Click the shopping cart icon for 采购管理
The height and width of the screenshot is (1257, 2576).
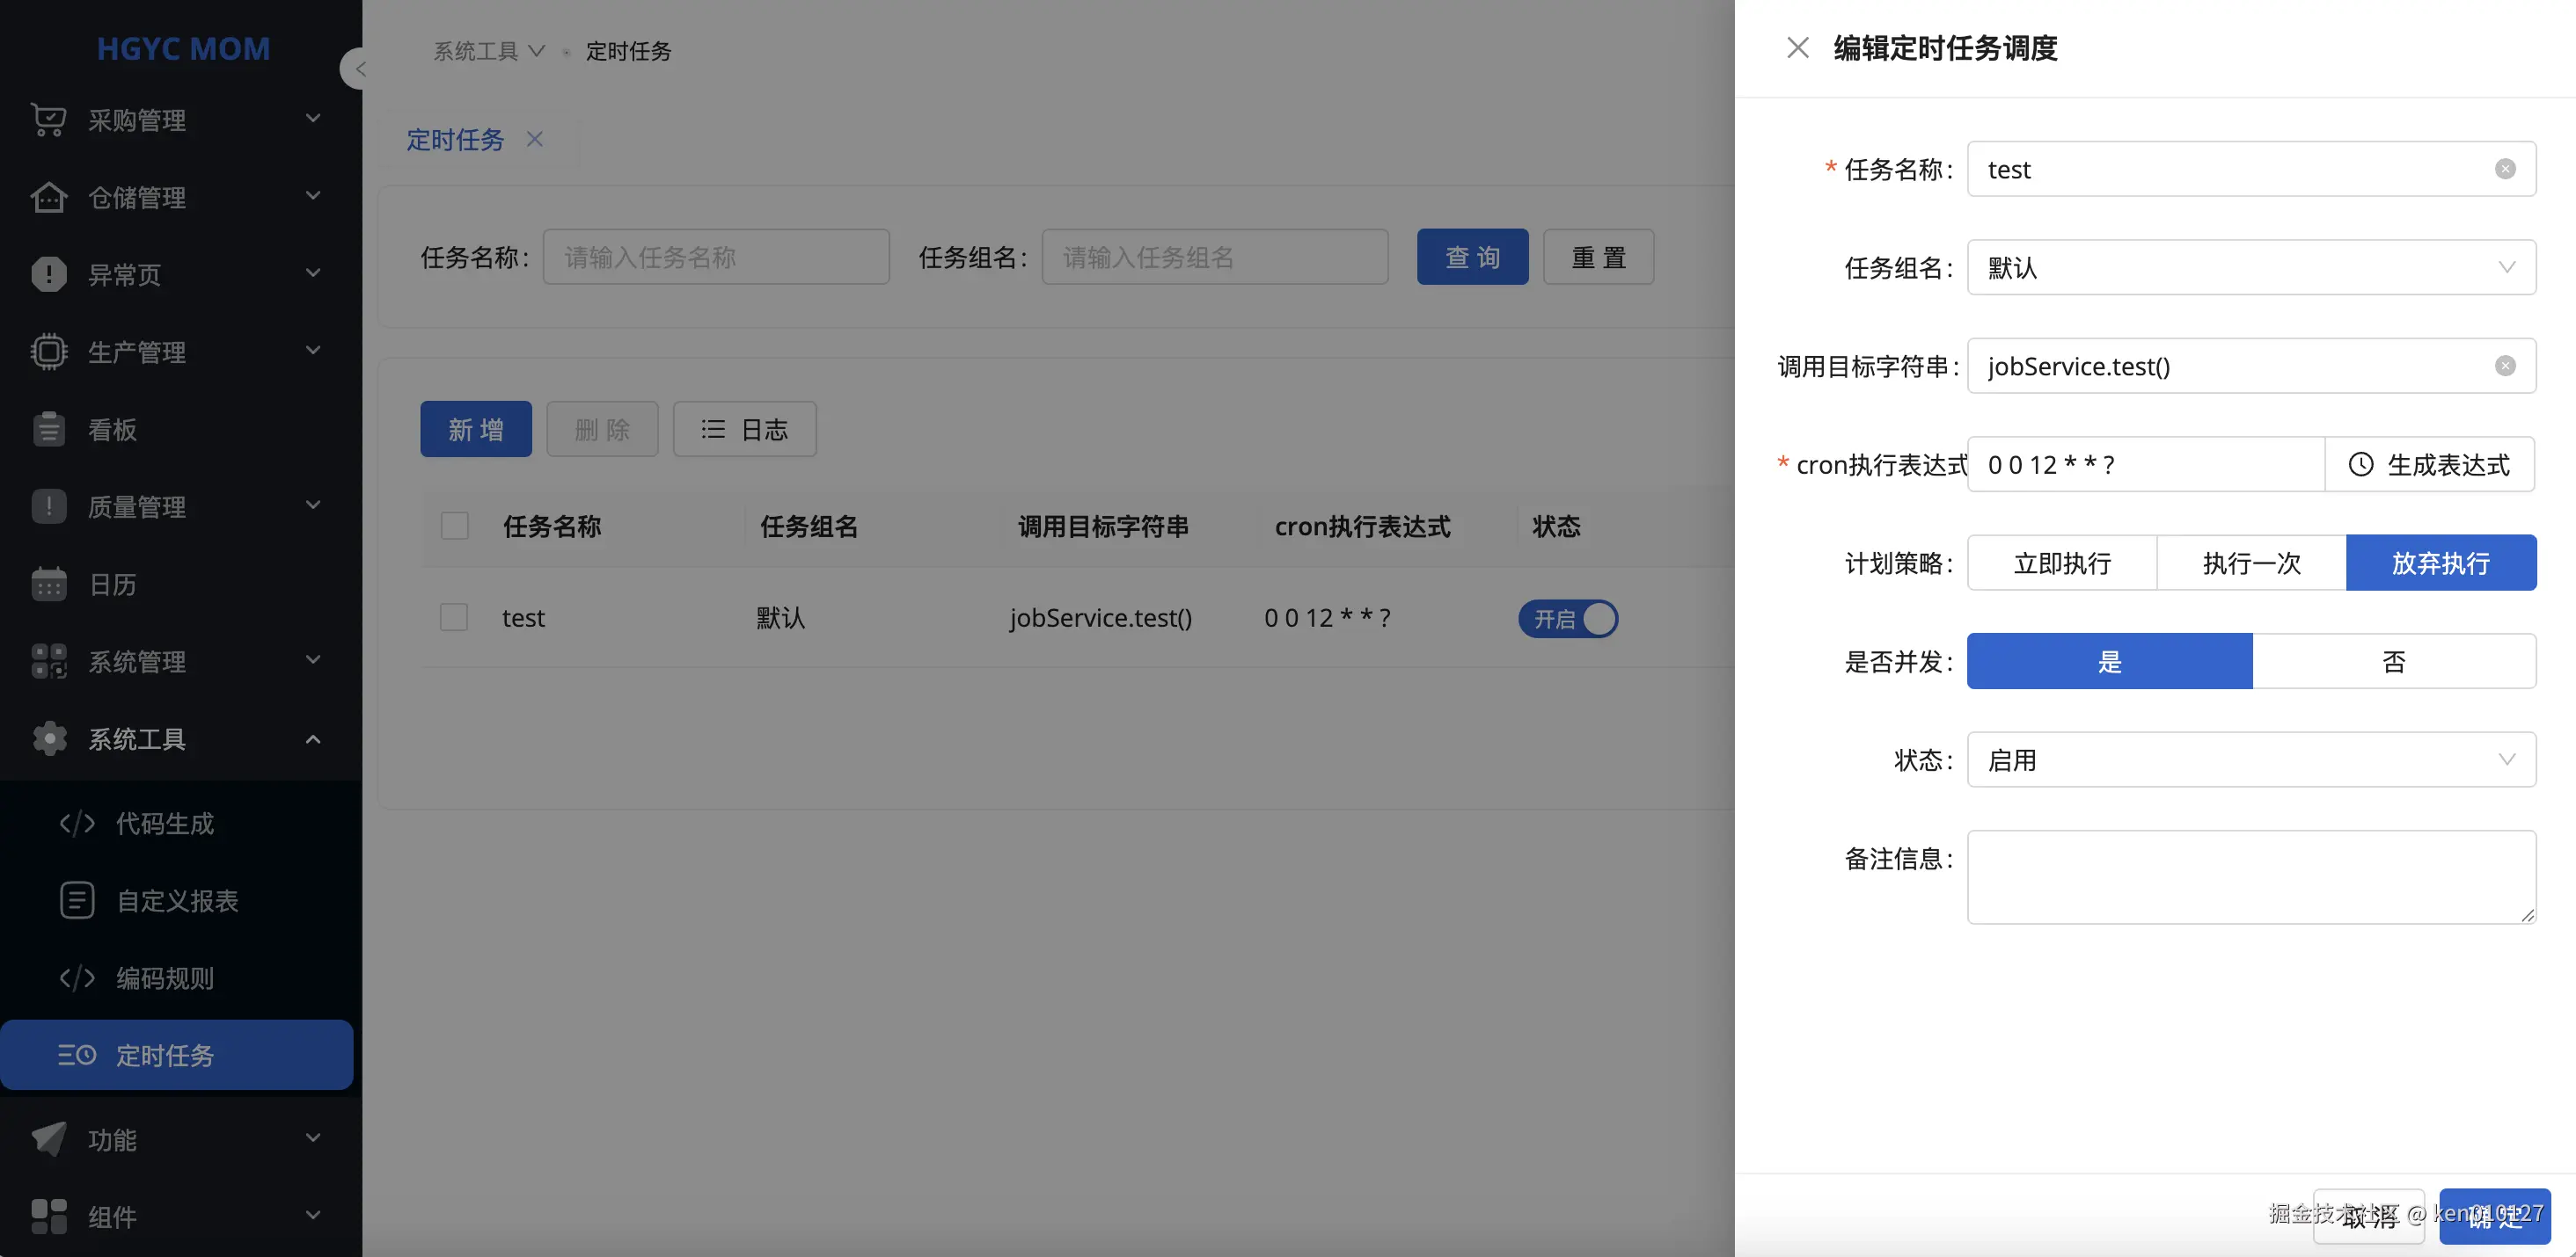click(48, 120)
